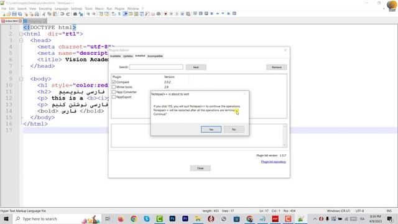Open Skype from the taskbar
The image size is (398, 224).
click(147, 218)
